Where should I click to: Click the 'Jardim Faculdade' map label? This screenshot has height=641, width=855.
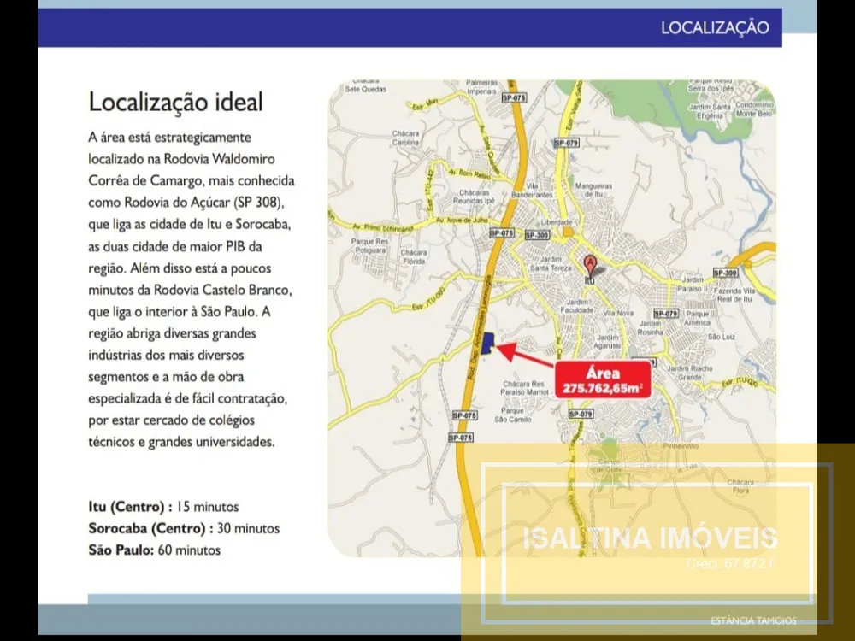tap(577, 306)
